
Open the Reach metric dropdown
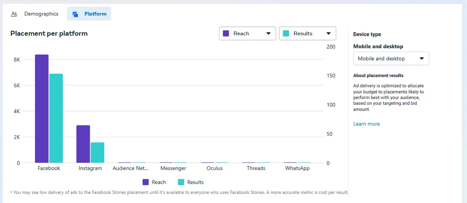247,33
